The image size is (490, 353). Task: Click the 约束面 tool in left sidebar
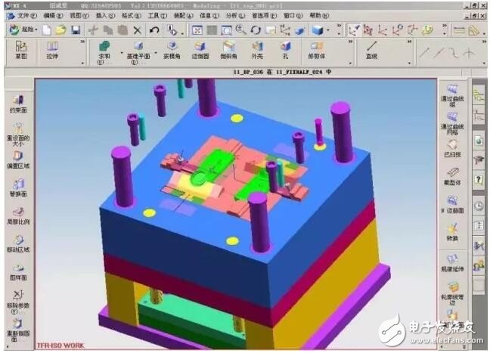coord(17,103)
